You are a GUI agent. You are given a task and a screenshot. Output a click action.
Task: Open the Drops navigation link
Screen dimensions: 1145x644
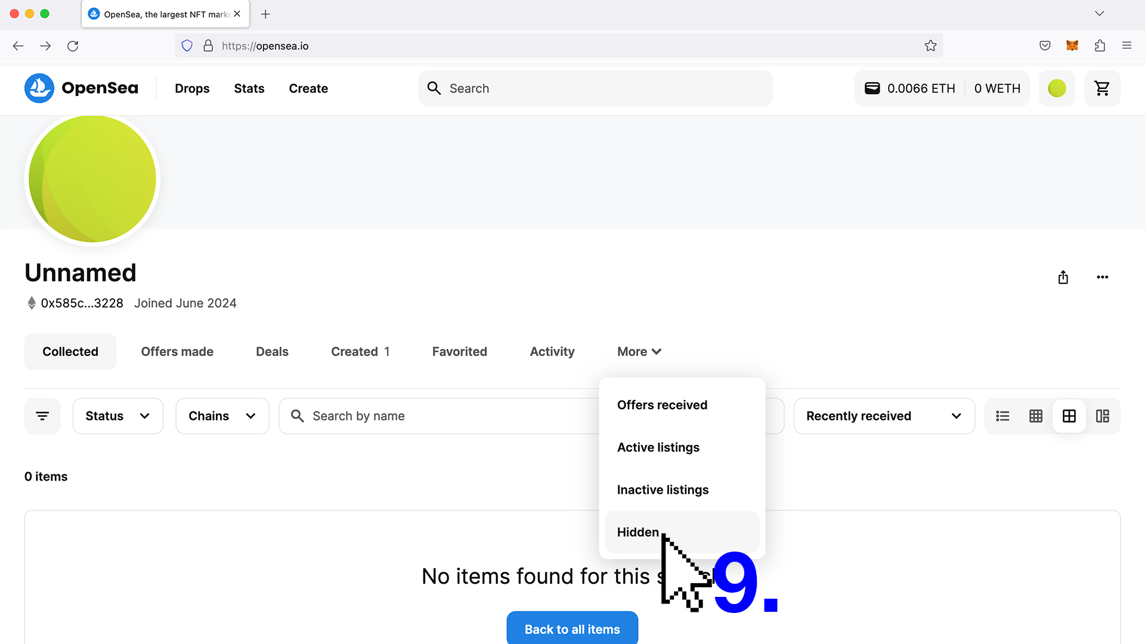[192, 88]
